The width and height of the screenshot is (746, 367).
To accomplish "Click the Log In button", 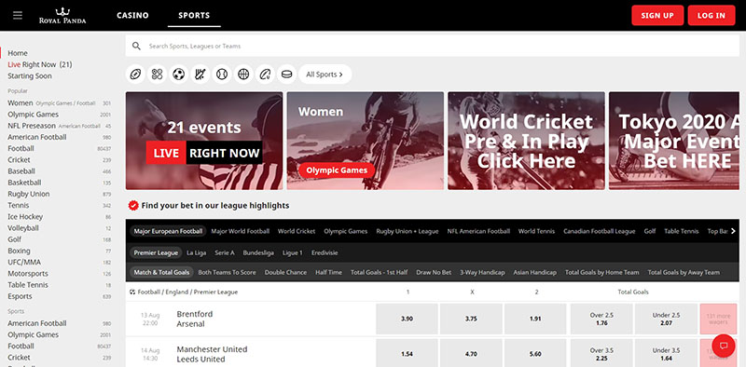I will [711, 15].
